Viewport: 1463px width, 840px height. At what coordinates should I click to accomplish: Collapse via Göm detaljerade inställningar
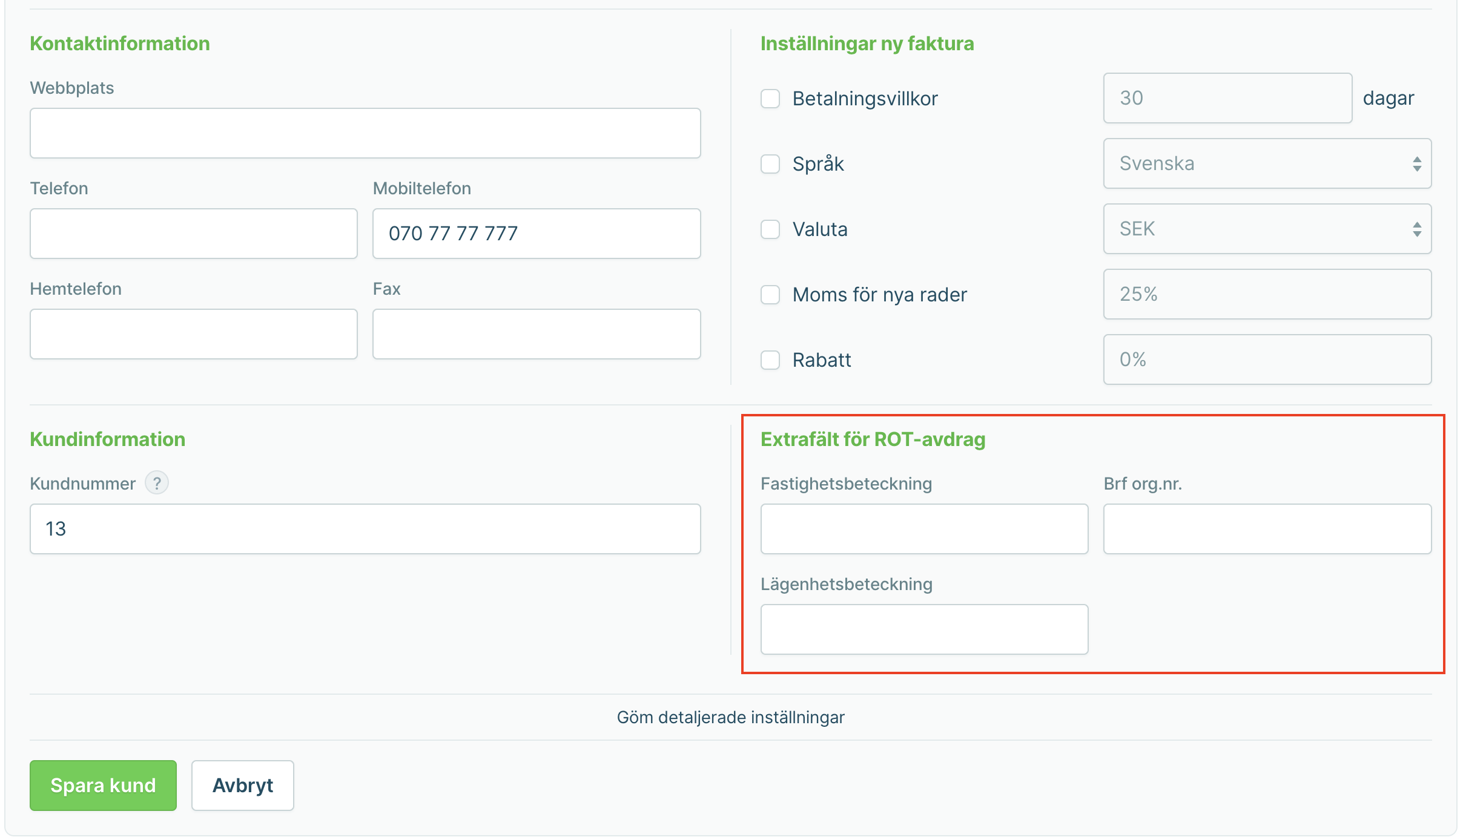click(730, 717)
